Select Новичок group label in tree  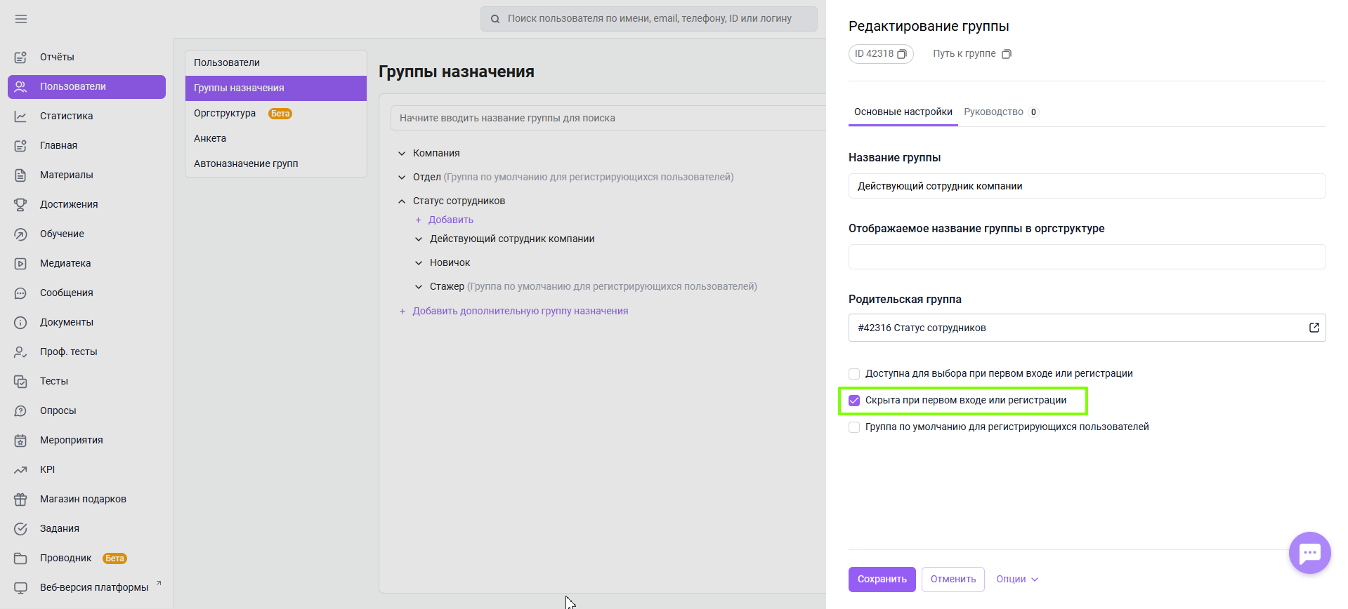pyautogui.click(x=450, y=263)
